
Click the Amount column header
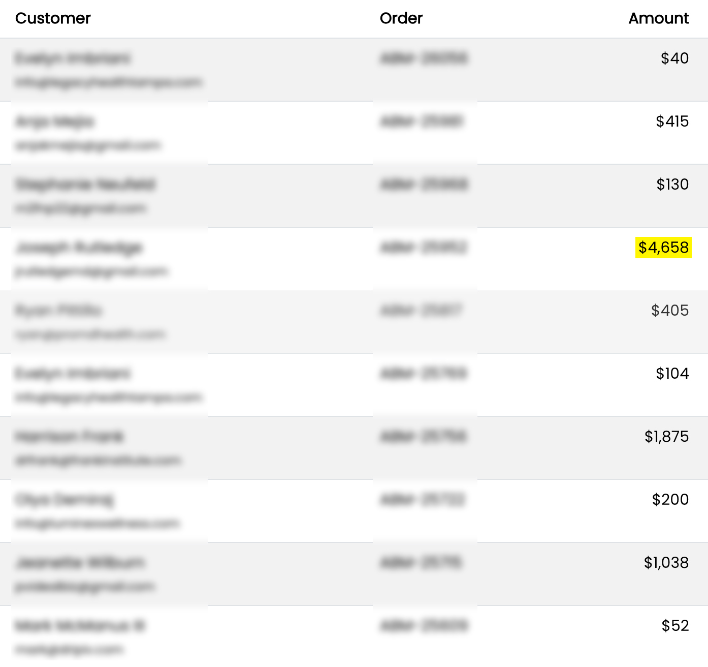658,18
